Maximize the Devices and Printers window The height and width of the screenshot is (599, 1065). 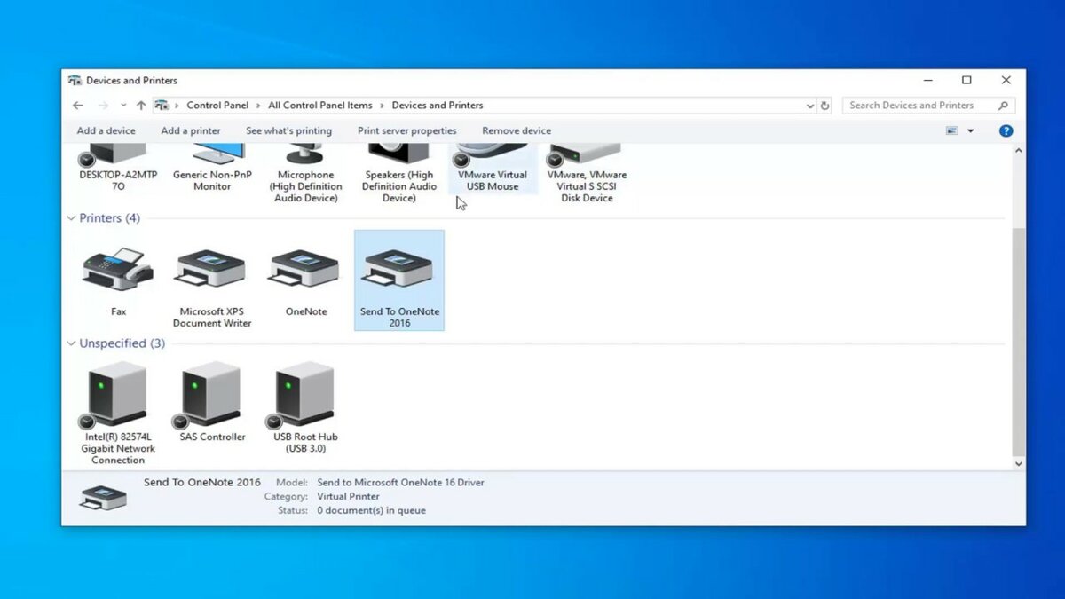[x=966, y=80]
